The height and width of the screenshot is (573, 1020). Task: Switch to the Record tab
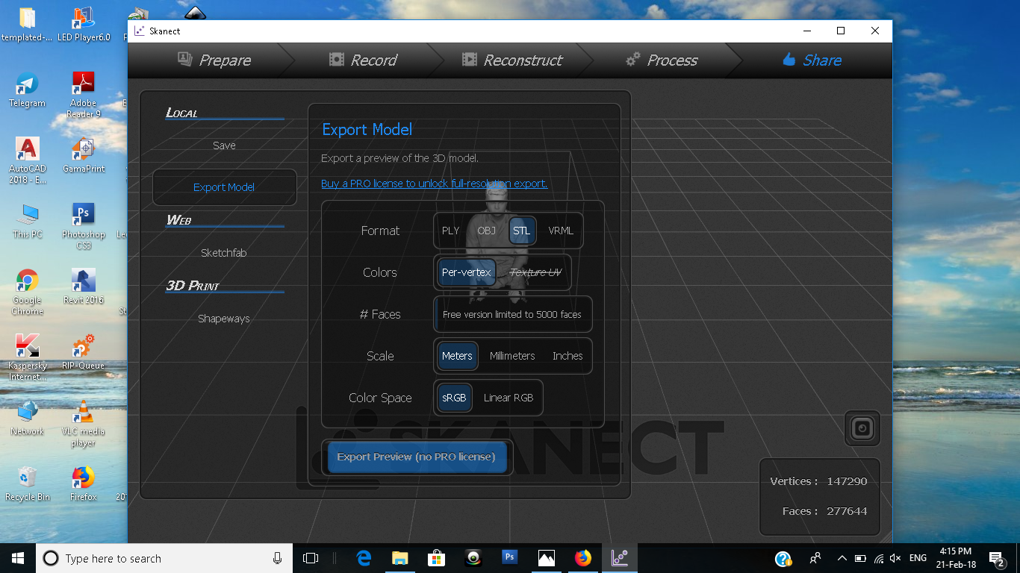(363, 60)
